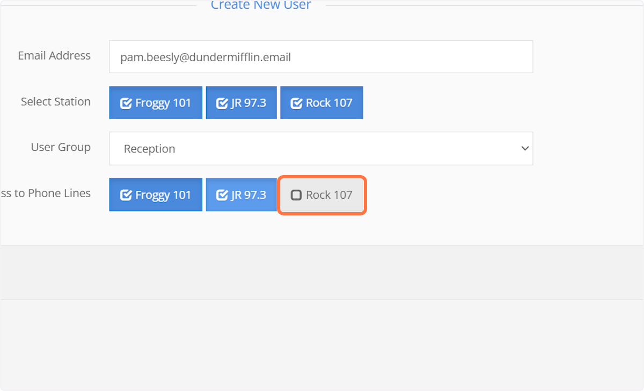Click the Email Address field label
This screenshot has height=391, width=644.
(x=54, y=56)
